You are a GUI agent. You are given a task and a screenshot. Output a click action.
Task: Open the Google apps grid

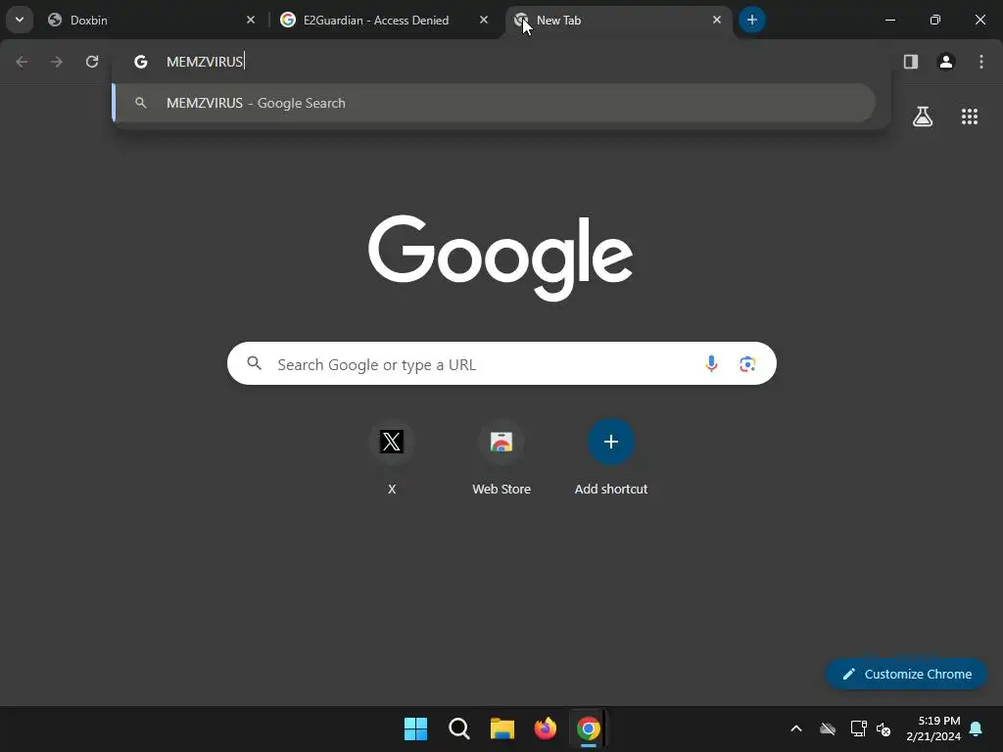[x=970, y=117]
